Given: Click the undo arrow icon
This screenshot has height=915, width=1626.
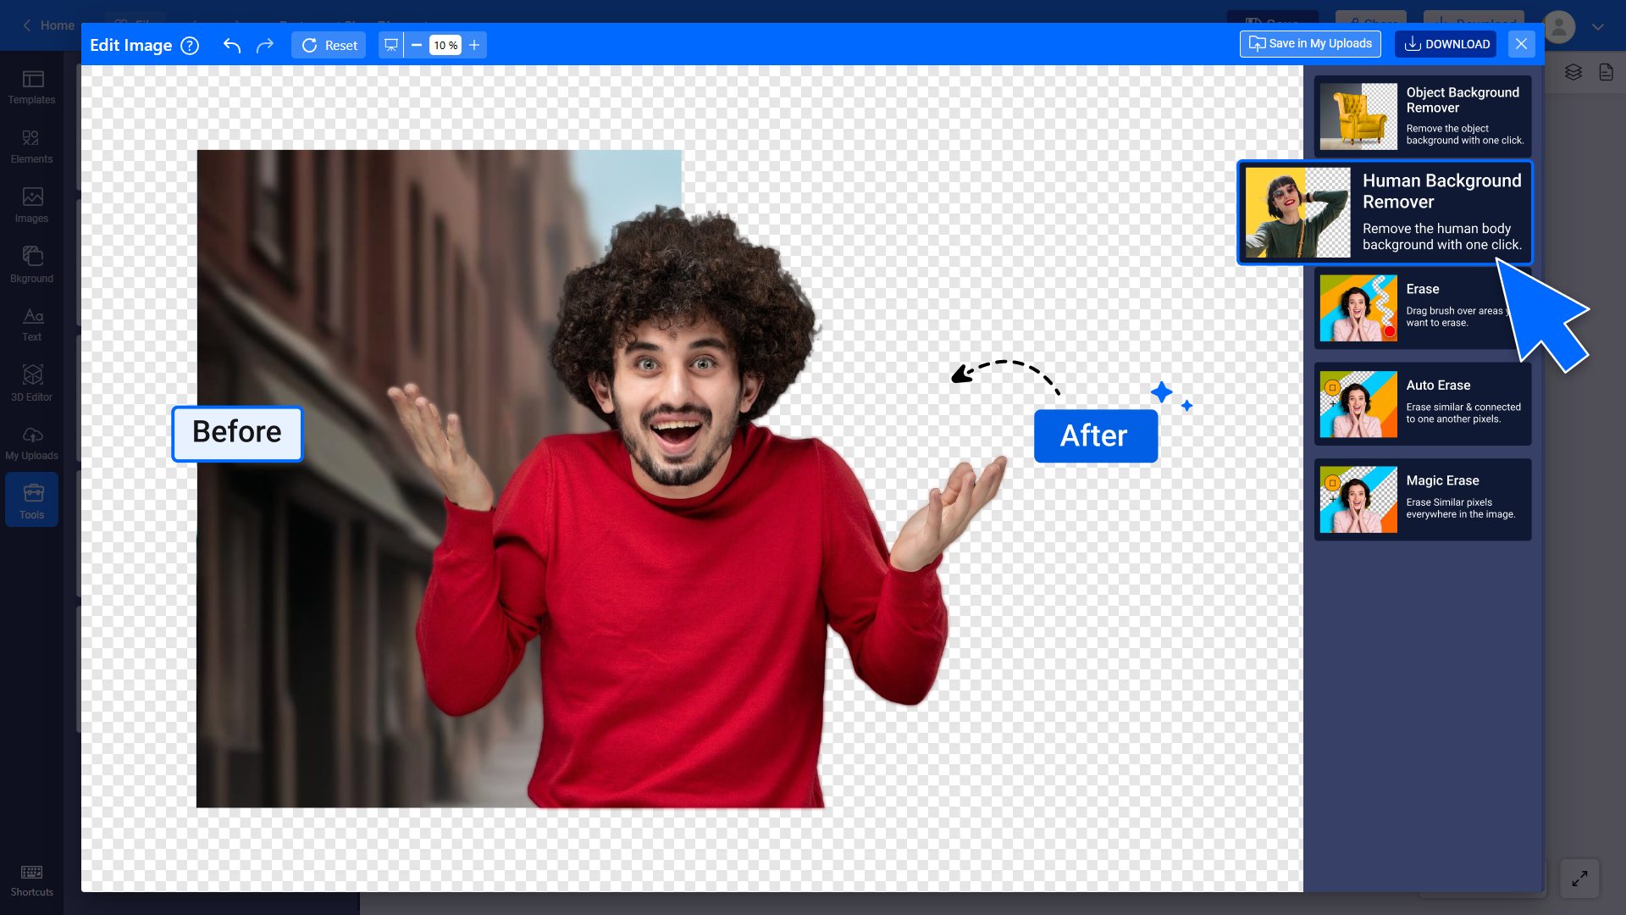Looking at the screenshot, I should tap(231, 45).
